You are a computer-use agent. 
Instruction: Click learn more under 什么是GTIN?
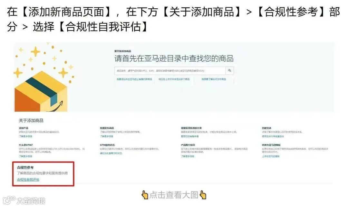click(25, 156)
